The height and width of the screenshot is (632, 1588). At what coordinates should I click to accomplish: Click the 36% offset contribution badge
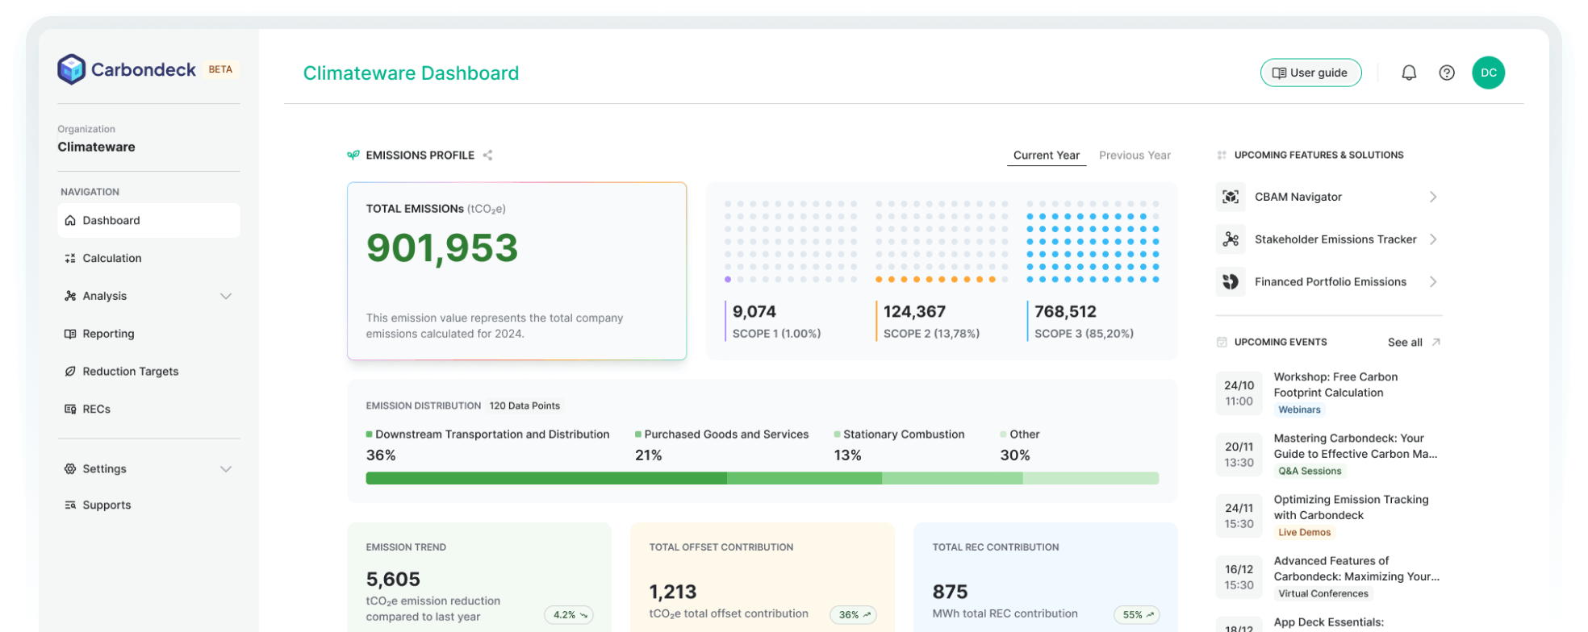coord(855,614)
